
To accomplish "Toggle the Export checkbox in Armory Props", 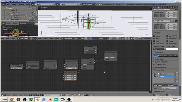I will [x=154, y=95].
